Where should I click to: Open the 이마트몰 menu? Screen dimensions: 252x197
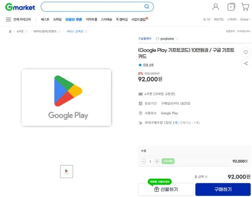coord(92,19)
